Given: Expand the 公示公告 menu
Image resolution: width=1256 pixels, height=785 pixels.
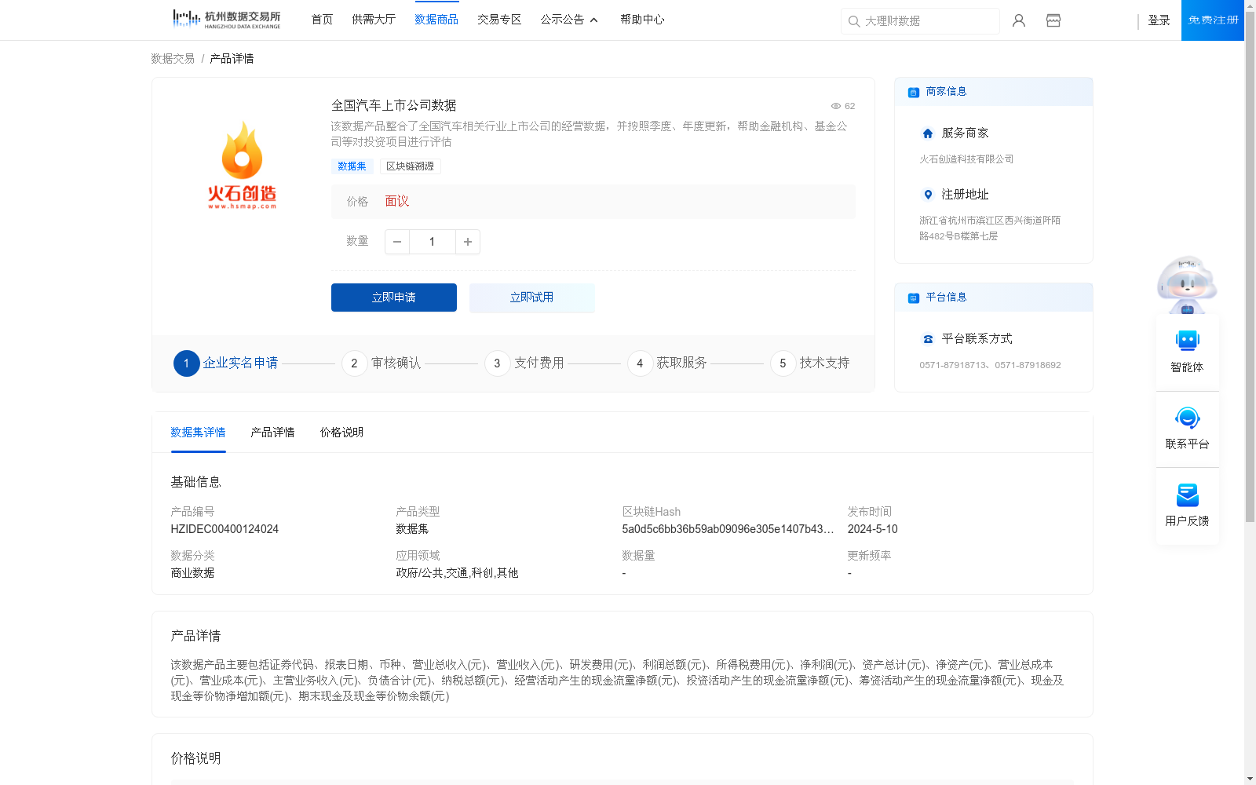Looking at the screenshot, I should pos(564,20).
